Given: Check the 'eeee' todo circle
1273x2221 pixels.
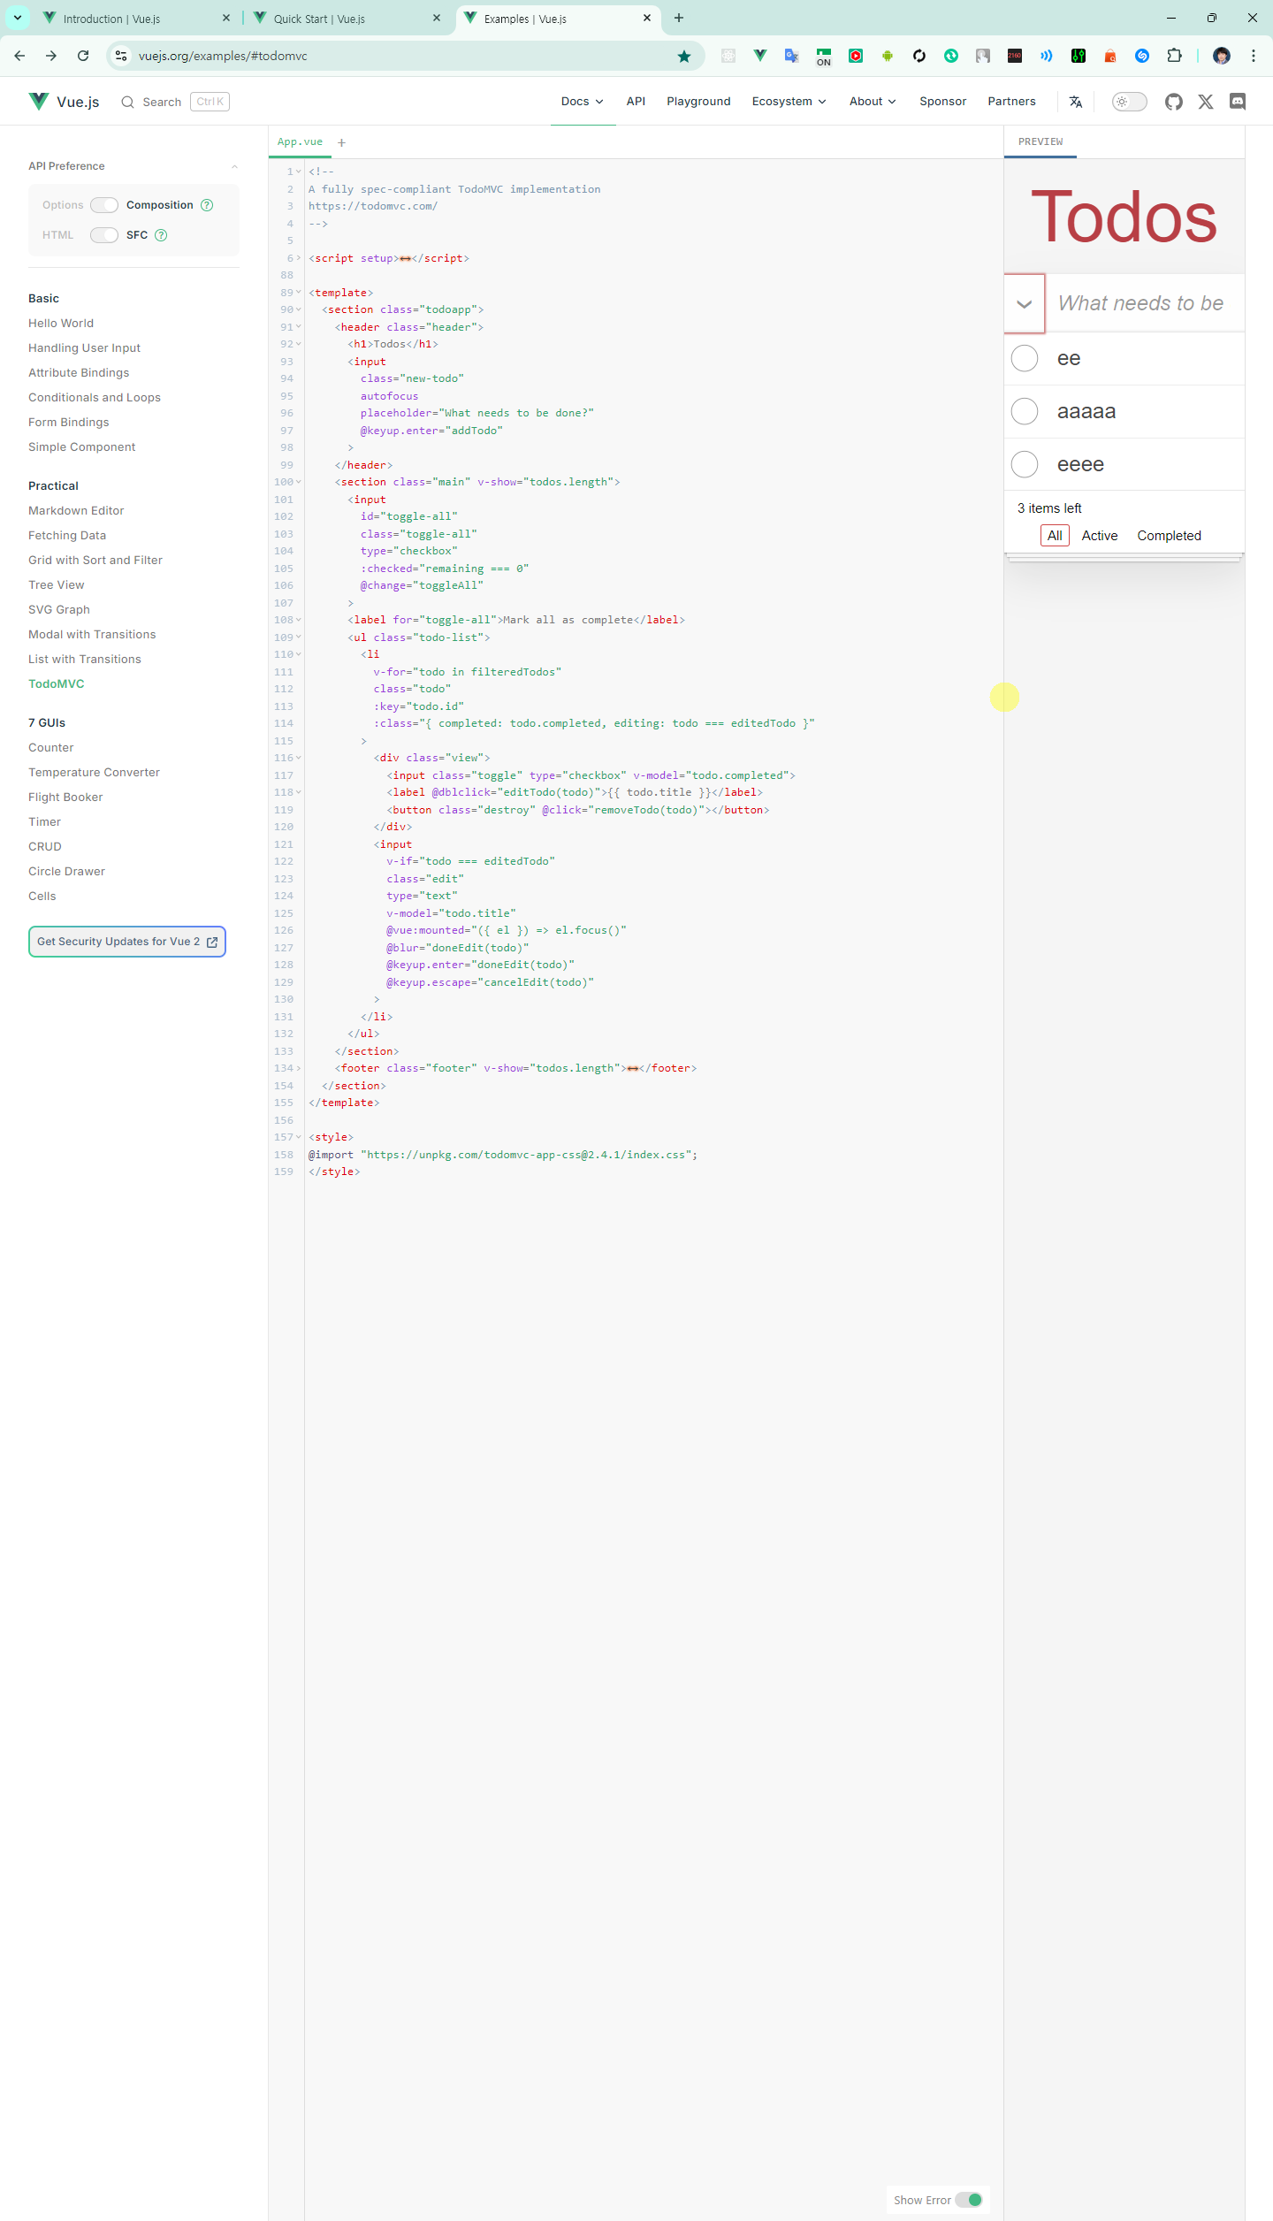Looking at the screenshot, I should pyautogui.click(x=1025, y=464).
